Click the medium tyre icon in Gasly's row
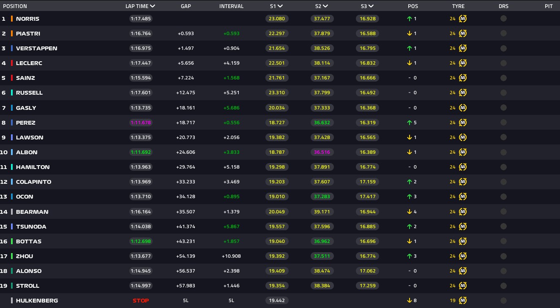Viewport: 560px width, 308px height. (463, 108)
